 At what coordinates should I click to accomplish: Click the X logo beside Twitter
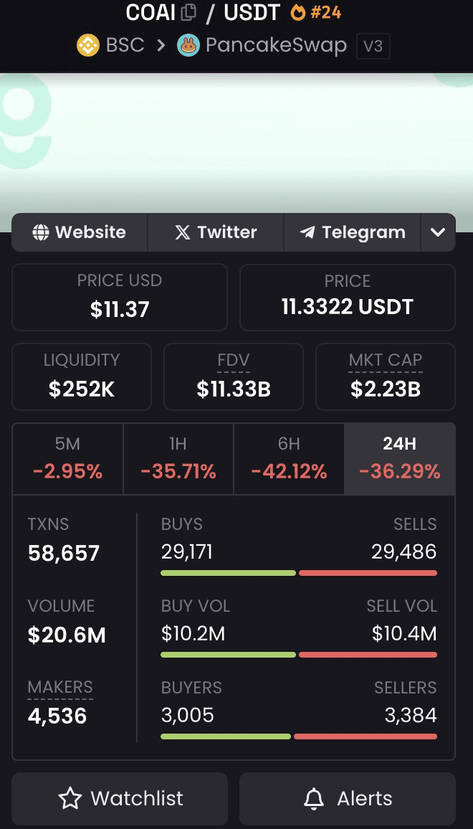click(182, 232)
